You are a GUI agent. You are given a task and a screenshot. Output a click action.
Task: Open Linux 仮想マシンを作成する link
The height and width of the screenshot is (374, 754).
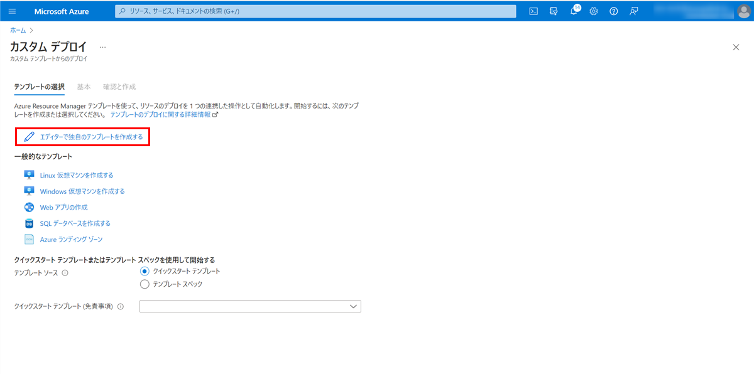pyautogui.click(x=77, y=175)
